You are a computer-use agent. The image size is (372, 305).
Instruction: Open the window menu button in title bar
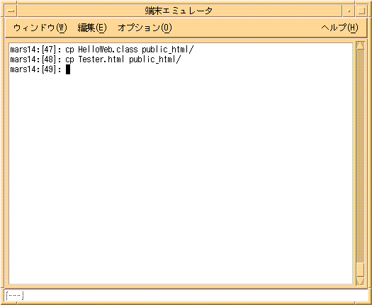pyautogui.click(x=11, y=11)
